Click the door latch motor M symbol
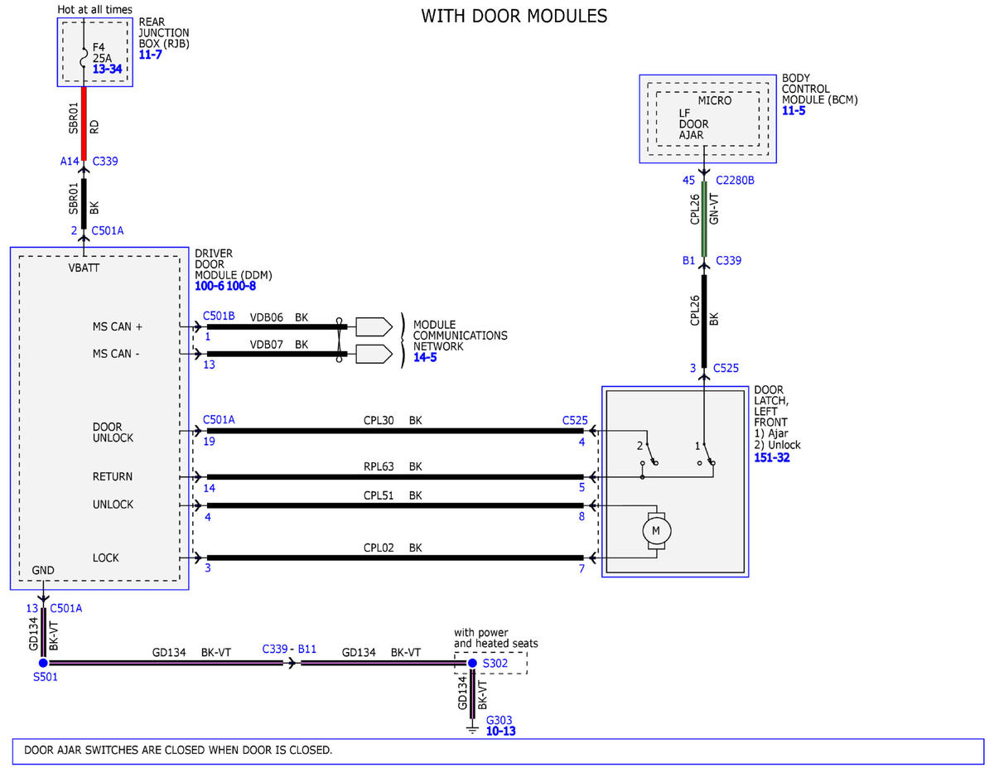 pyautogui.click(x=655, y=529)
